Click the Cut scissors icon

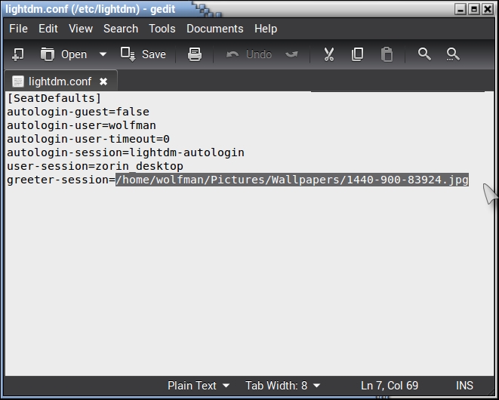tap(329, 54)
